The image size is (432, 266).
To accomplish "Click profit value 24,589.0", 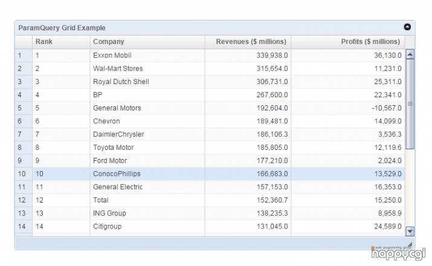I will pos(388,227).
